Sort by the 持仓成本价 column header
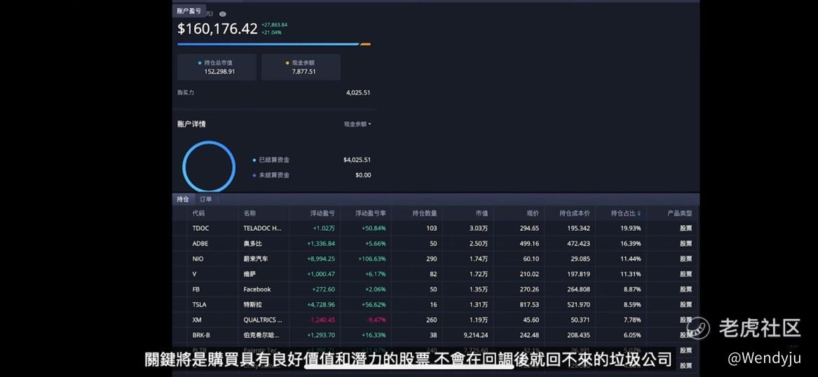The width and height of the screenshot is (818, 377). (575, 213)
